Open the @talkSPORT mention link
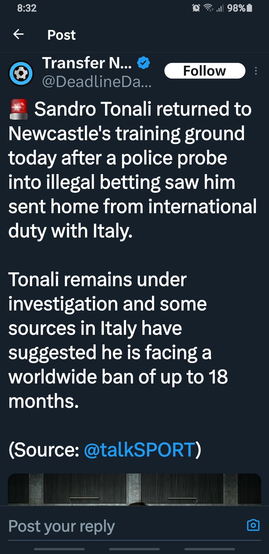Screen dimensions: 269x554 tap(140, 450)
